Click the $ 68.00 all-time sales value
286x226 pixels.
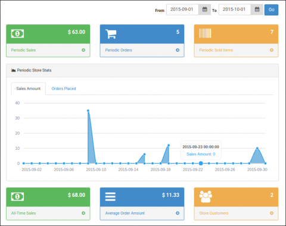tap(76, 195)
